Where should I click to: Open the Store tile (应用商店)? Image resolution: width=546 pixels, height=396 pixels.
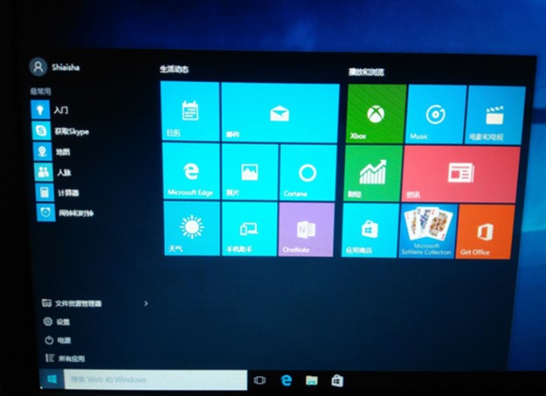[370, 231]
